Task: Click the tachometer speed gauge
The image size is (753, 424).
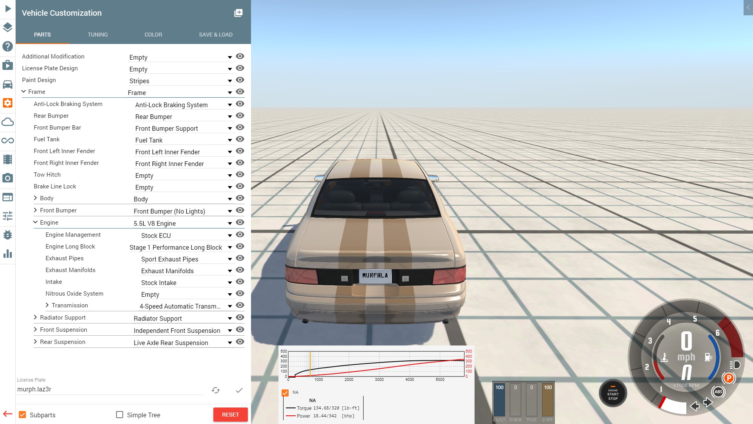Action: pyautogui.click(x=686, y=357)
